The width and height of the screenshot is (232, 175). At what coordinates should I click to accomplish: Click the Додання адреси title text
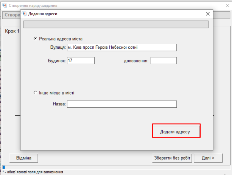coord(43,14)
